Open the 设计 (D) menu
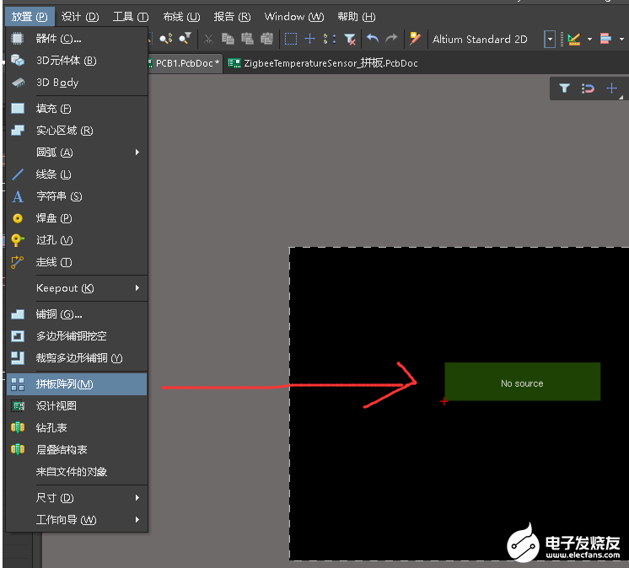This screenshot has width=629, height=568. [x=80, y=17]
